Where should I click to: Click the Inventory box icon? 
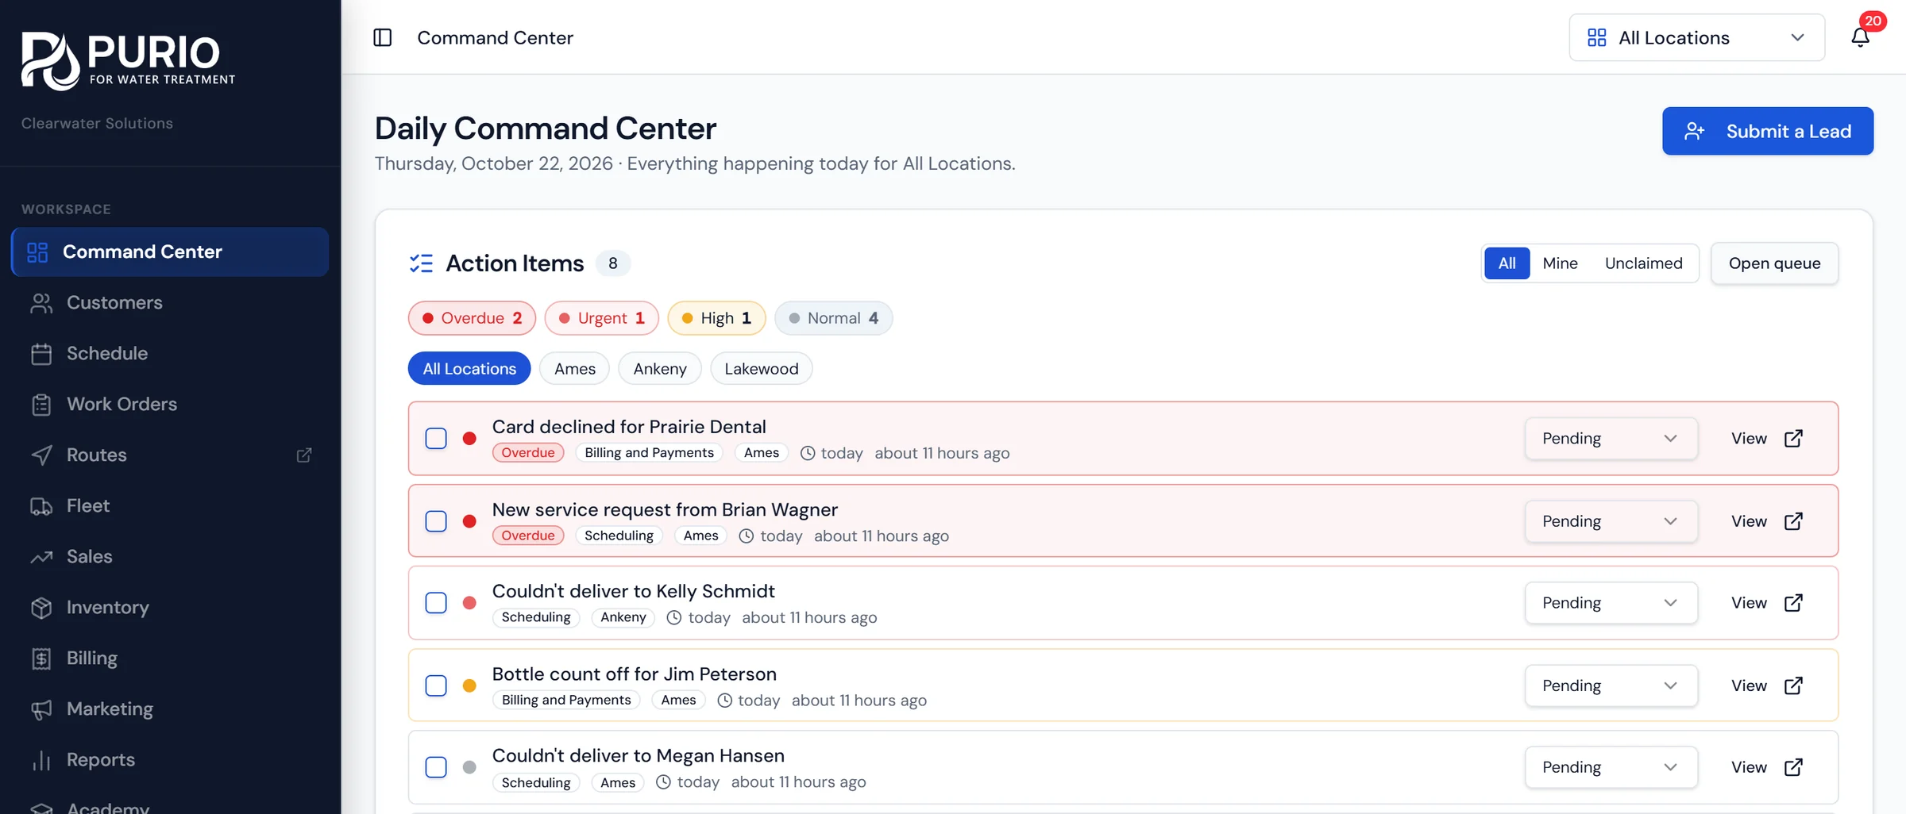tap(41, 608)
